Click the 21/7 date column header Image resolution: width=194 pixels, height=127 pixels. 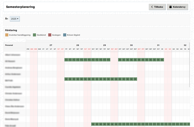(x=120, y=49)
